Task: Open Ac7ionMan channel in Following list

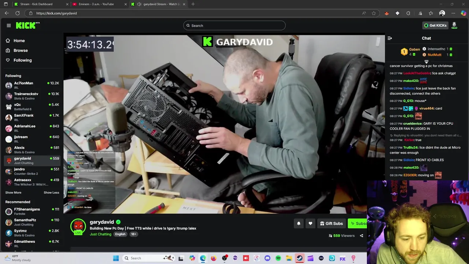Action: pyautogui.click(x=32, y=85)
